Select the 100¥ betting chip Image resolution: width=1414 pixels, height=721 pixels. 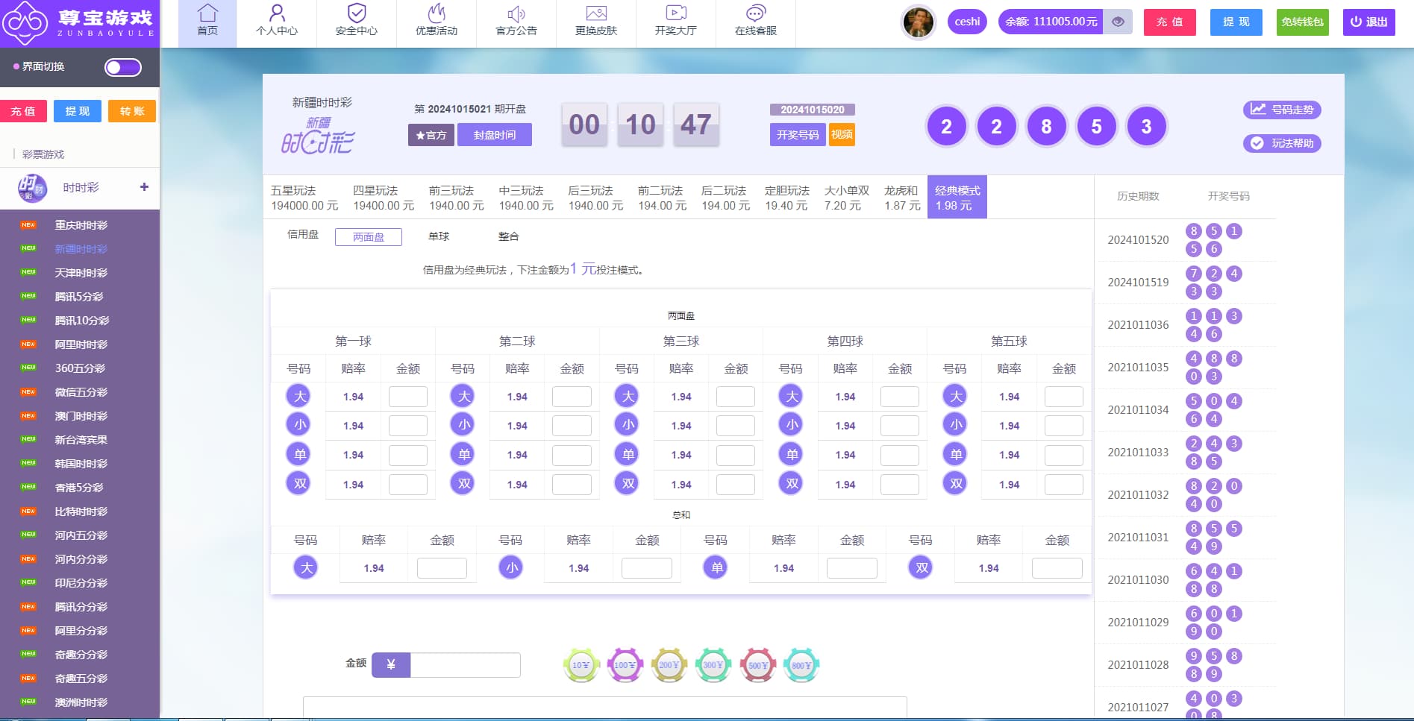click(625, 665)
